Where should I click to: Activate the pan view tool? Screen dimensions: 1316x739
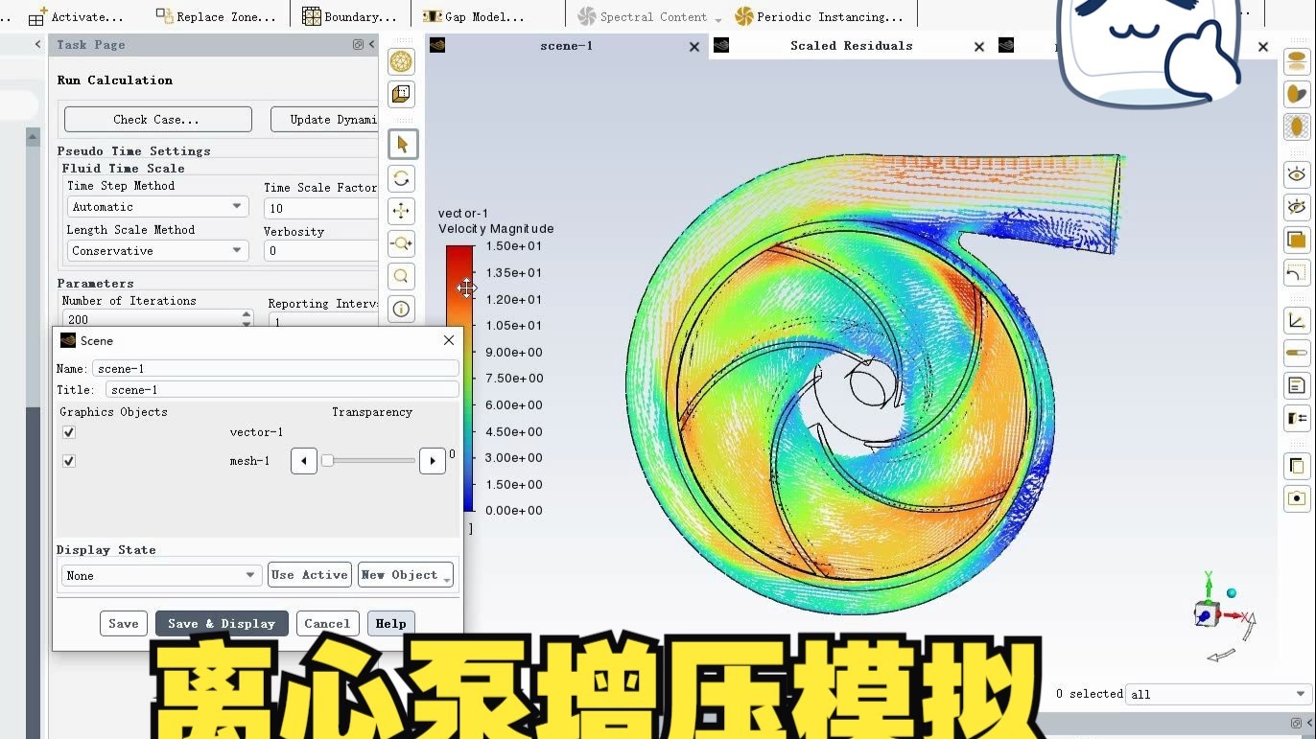(401, 210)
